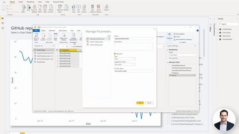Image resolution: width=239 pixels, height=134 pixels.
Task: Open Data source settings in Query Editor
Action: (63, 37)
